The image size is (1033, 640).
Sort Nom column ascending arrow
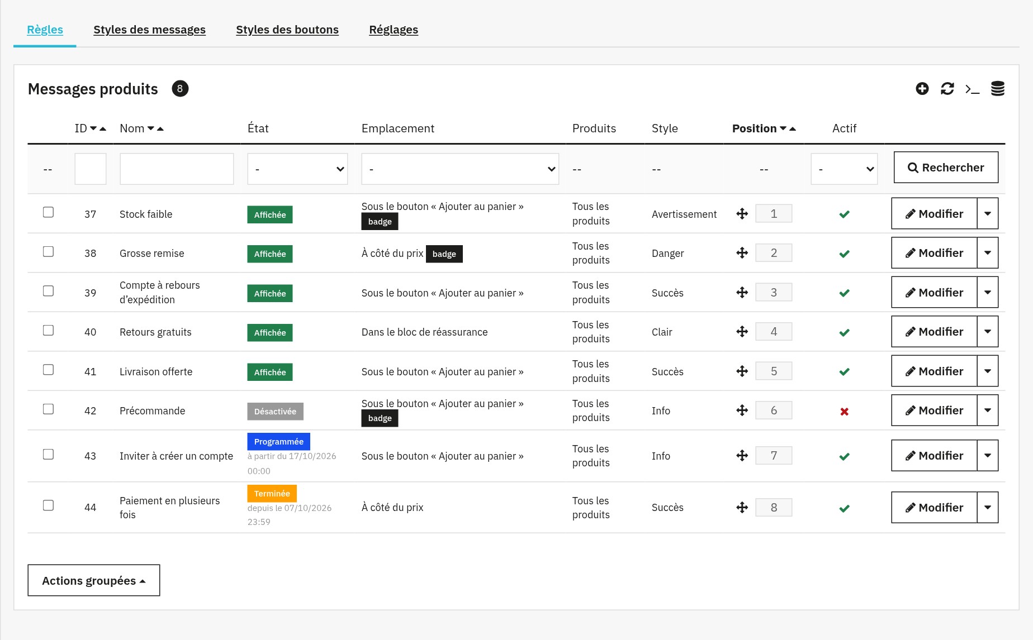[160, 128]
